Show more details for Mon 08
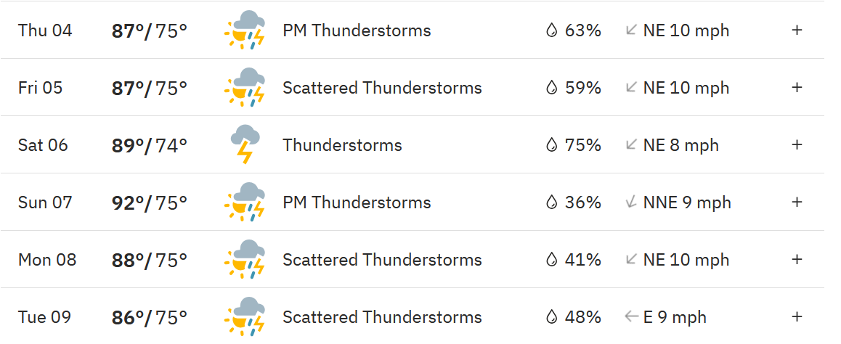This screenshot has width=841, height=344. point(797,260)
